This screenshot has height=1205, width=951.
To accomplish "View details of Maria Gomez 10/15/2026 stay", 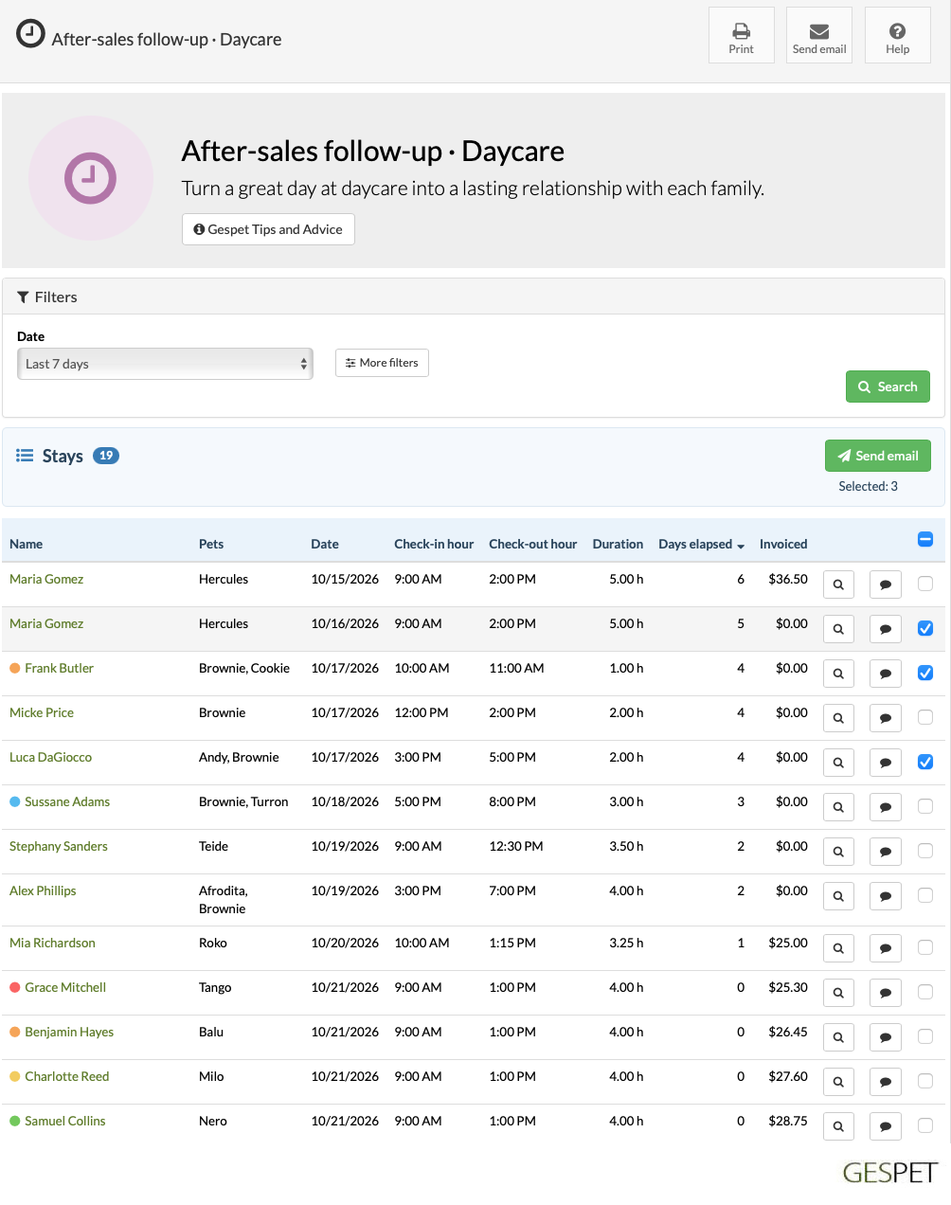I will point(838,585).
